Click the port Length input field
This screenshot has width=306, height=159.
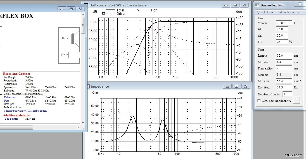[x=284, y=56]
